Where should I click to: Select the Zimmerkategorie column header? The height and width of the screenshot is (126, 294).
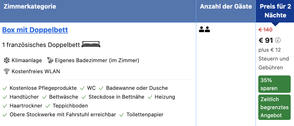tap(30, 7)
